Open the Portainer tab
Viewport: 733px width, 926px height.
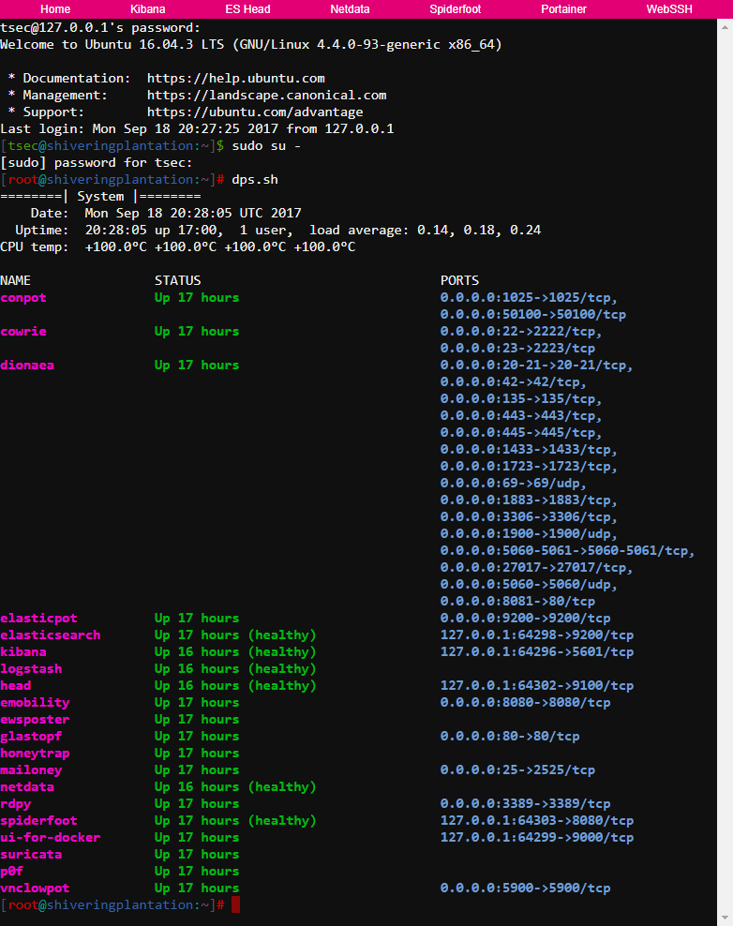[563, 9]
